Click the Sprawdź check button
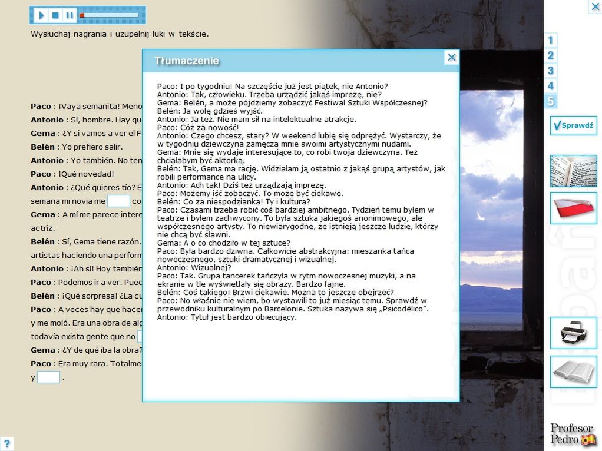The width and height of the screenshot is (602, 451). click(x=574, y=125)
